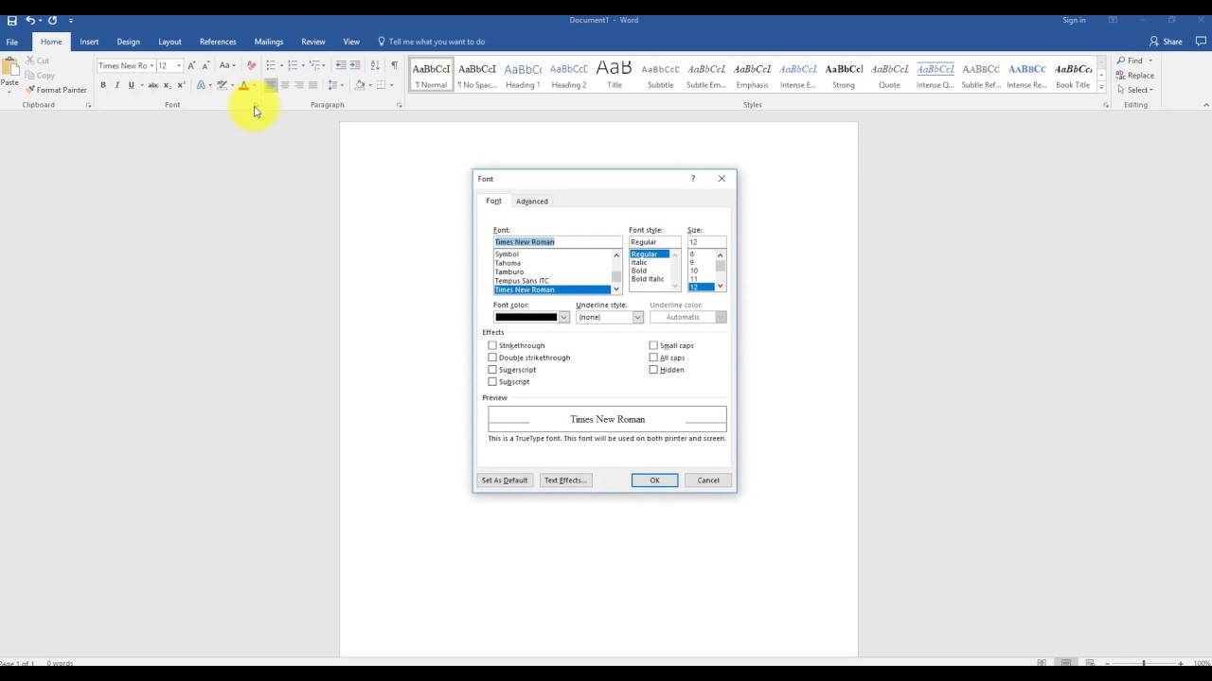Switch to the Advanced tab
The height and width of the screenshot is (681, 1212).
point(531,201)
